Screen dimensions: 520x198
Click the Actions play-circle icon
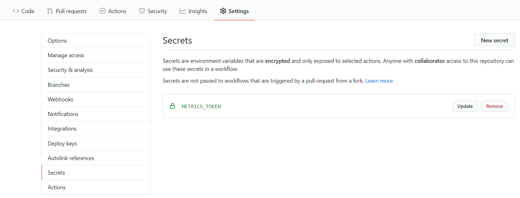(x=102, y=11)
